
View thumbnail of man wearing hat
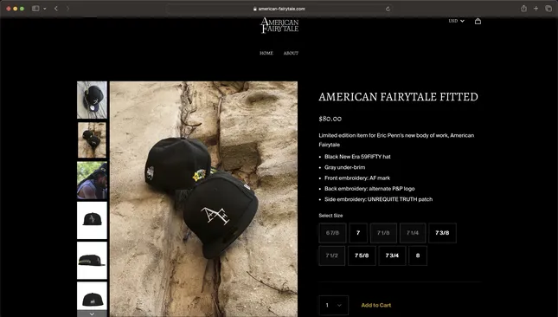pos(92,180)
